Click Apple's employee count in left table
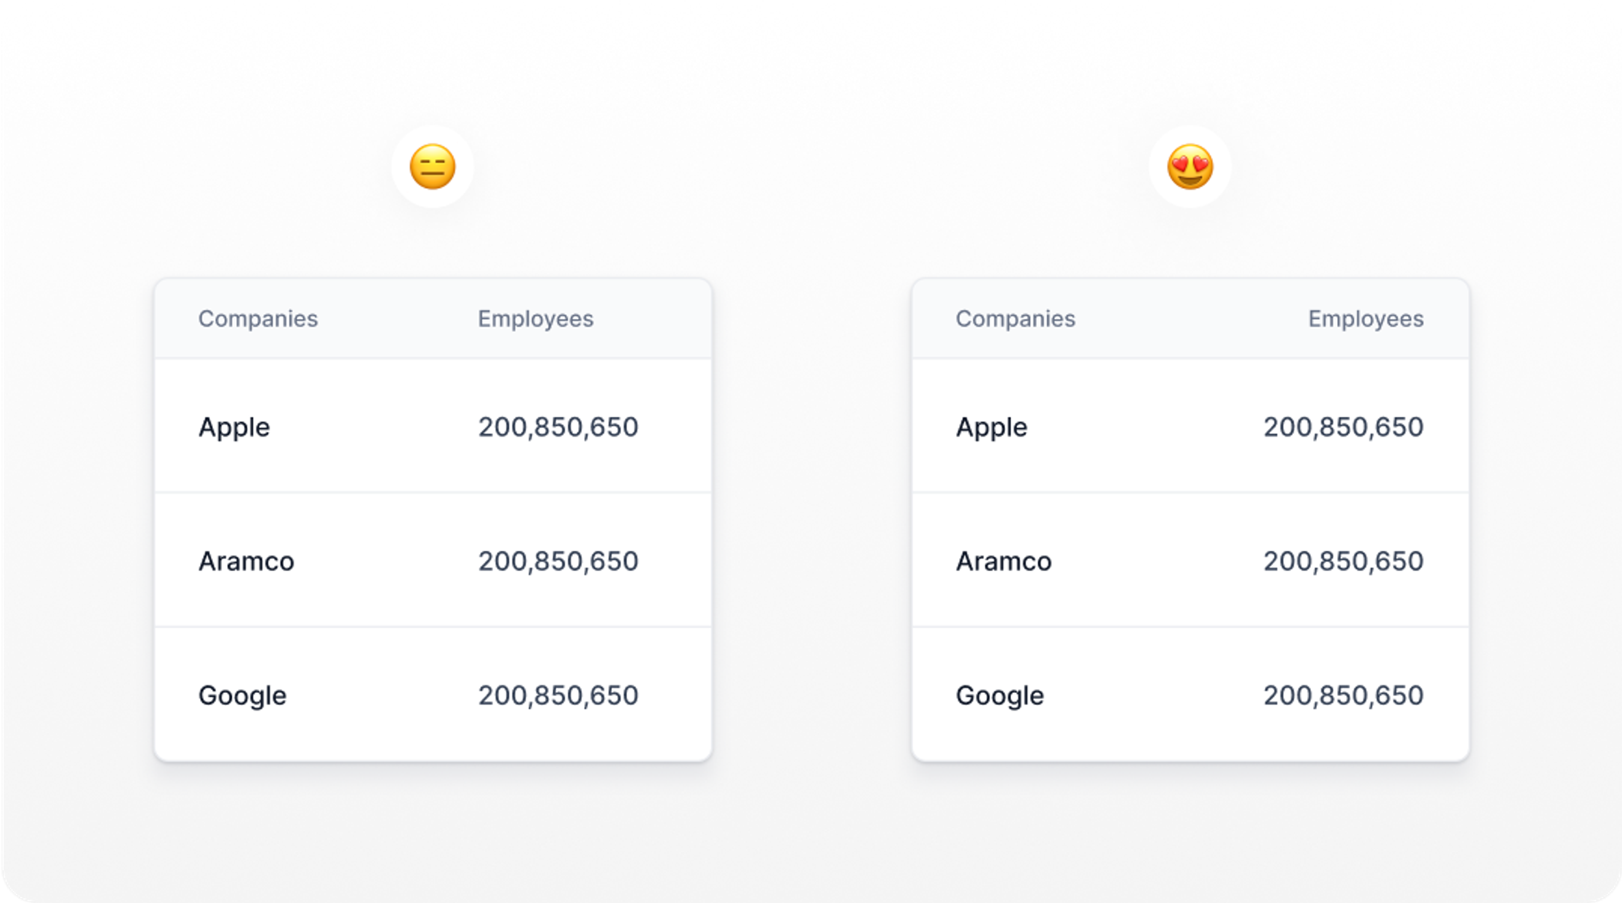This screenshot has height=903, width=1622. click(x=558, y=427)
